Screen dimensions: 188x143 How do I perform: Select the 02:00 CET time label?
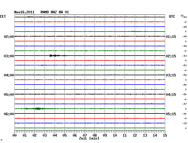9,36
